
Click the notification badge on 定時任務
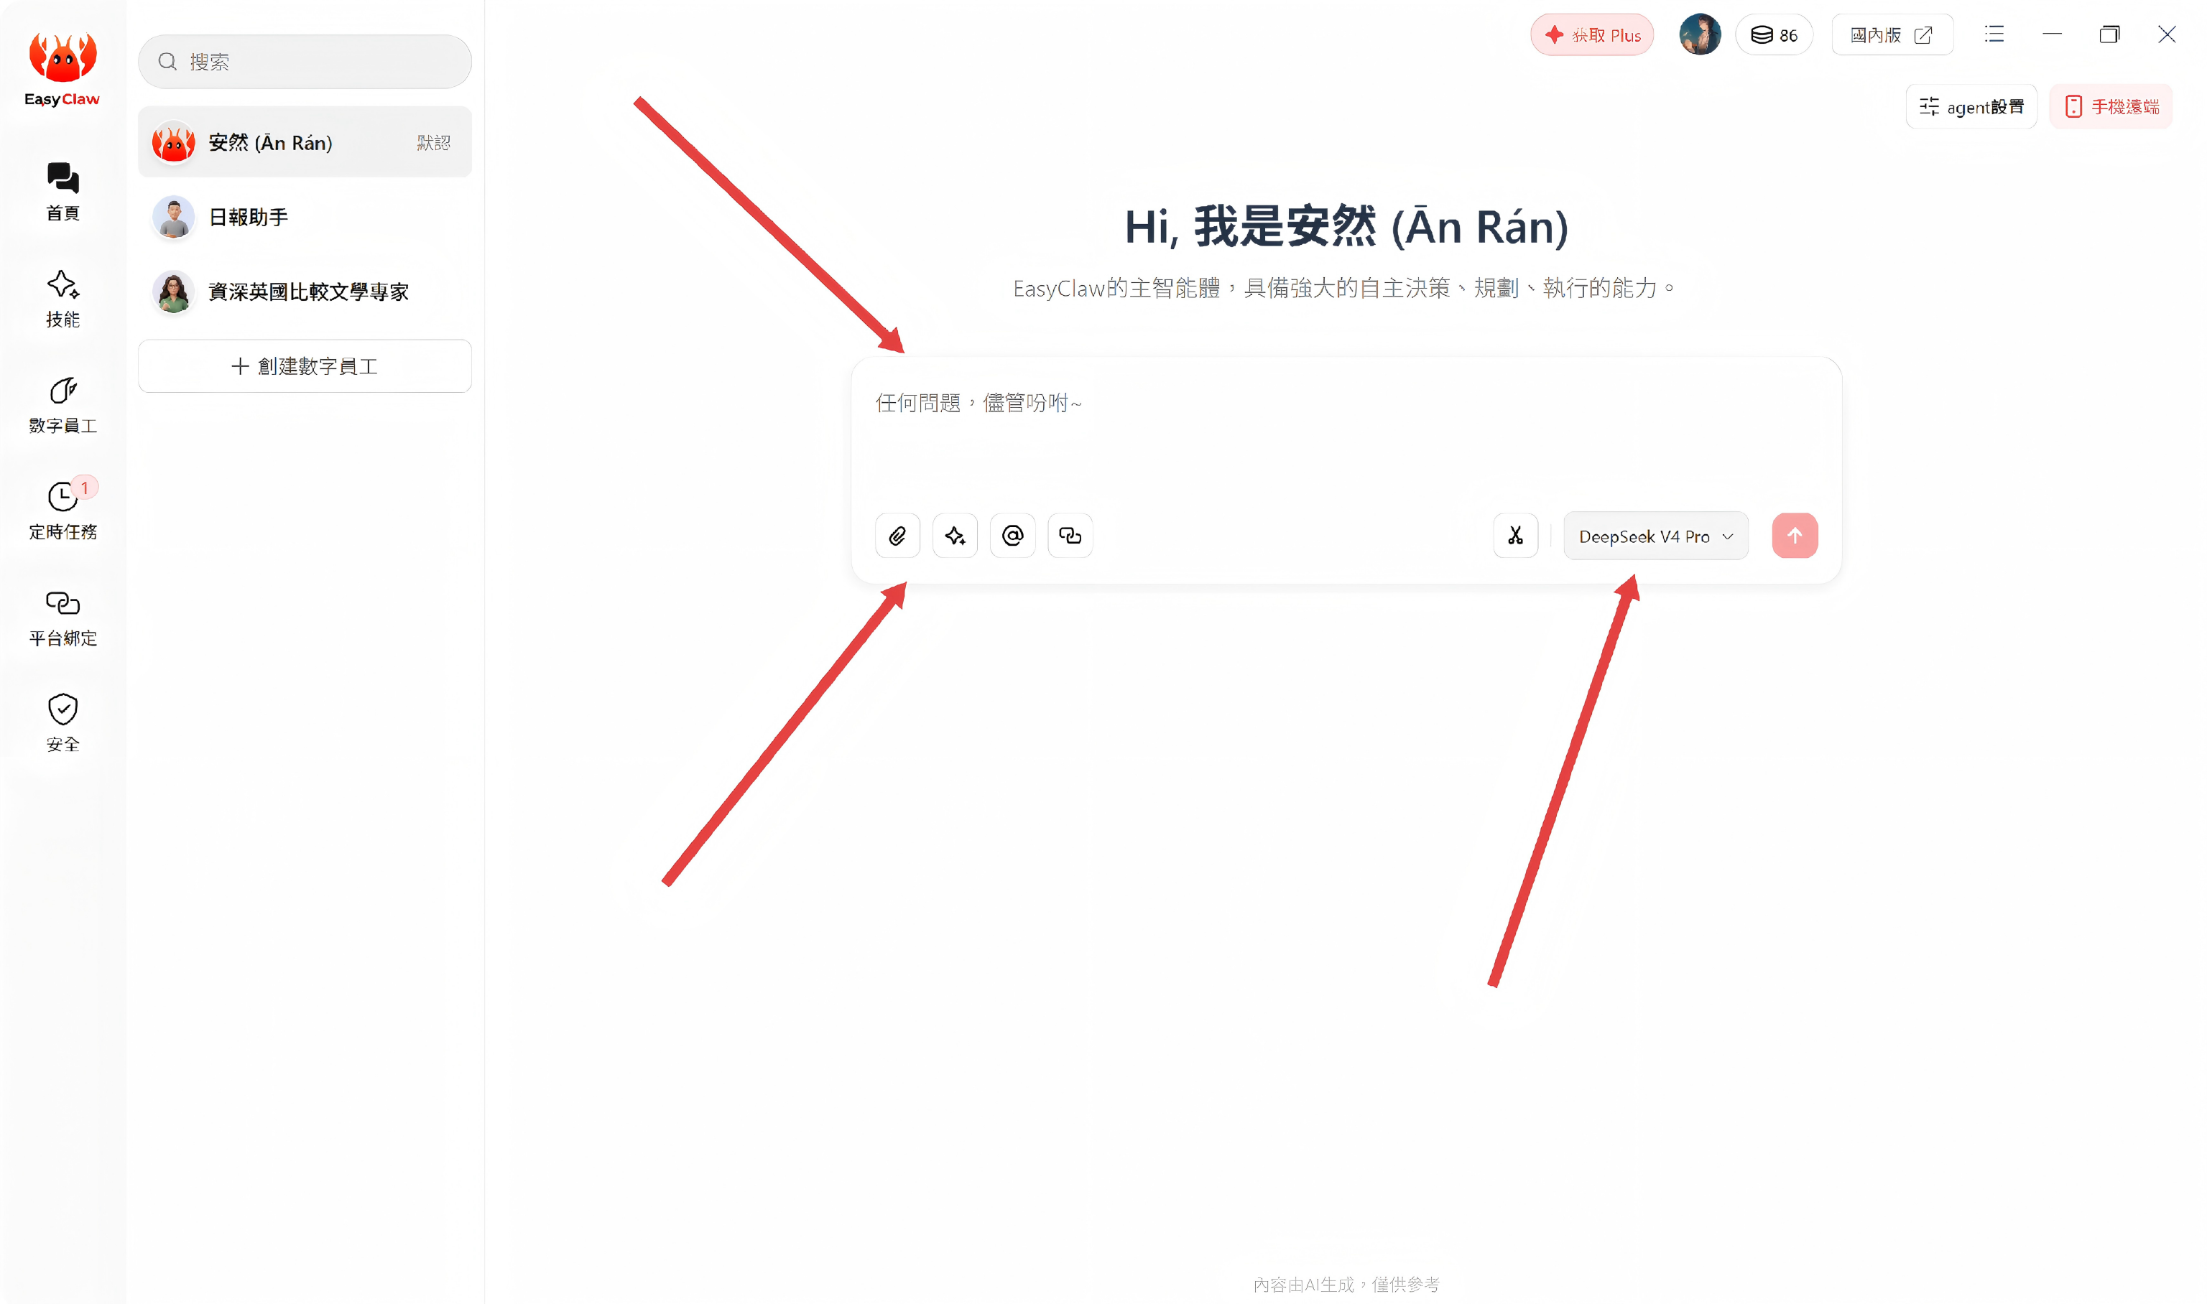click(84, 487)
